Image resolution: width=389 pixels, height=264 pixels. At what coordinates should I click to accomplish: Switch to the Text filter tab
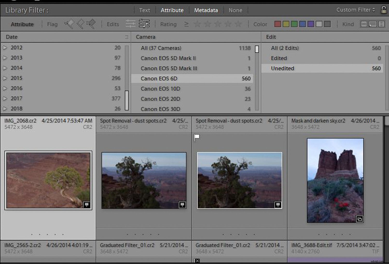coord(144,10)
